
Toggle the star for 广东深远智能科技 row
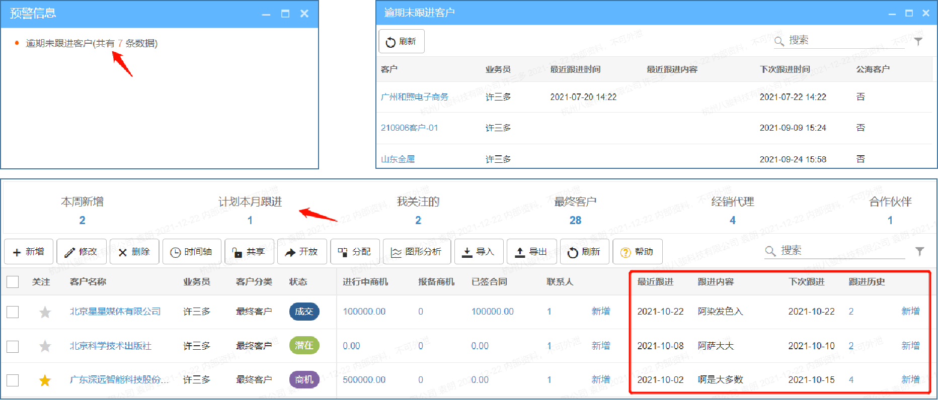click(x=45, y=380)
